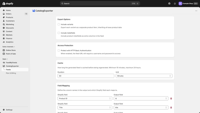The height and width of the screenshot is (113, 200).
Task: Click the Point of Sale icon
Action: tap(4, 54)
